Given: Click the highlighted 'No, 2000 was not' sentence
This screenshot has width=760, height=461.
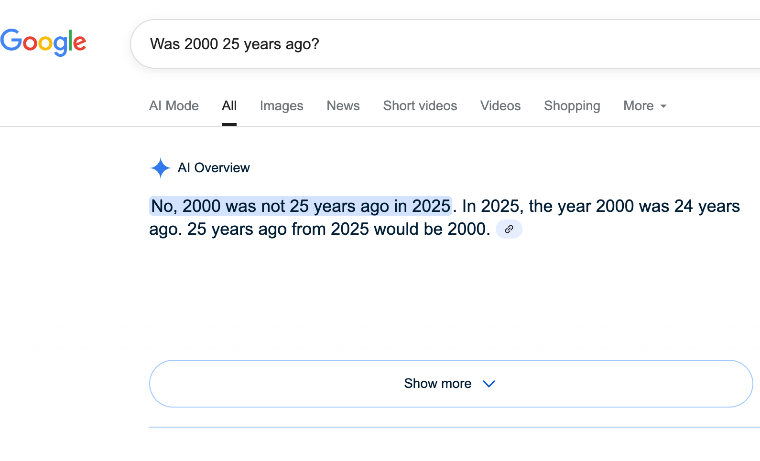Looking at the screenshot, I should click(301, 206).
